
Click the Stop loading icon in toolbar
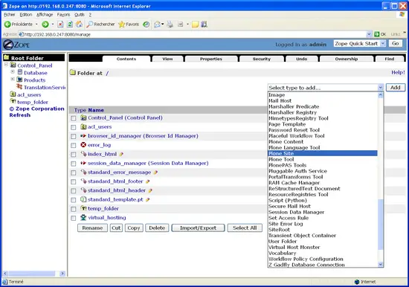tap(60, 25)
